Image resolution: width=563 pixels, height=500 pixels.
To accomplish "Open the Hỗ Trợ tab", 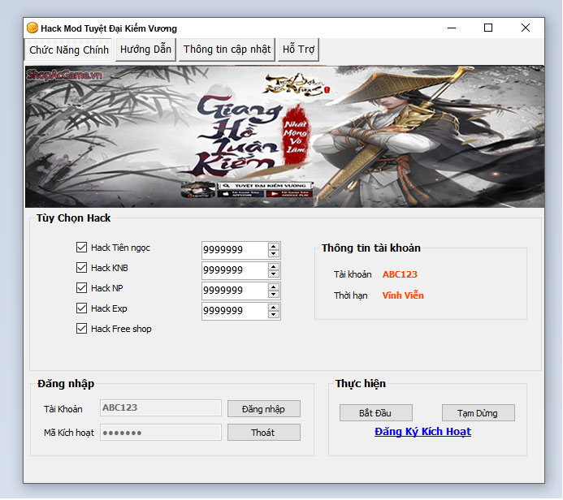I will tap(298, 50).
